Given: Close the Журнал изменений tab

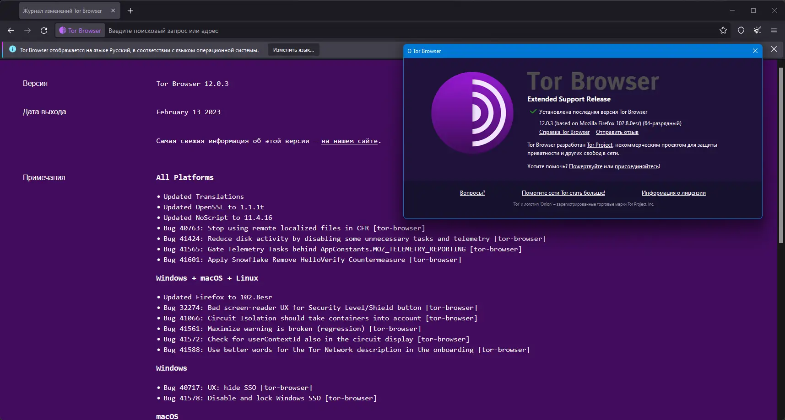Looking at the screenshot, I should (113, 11).
